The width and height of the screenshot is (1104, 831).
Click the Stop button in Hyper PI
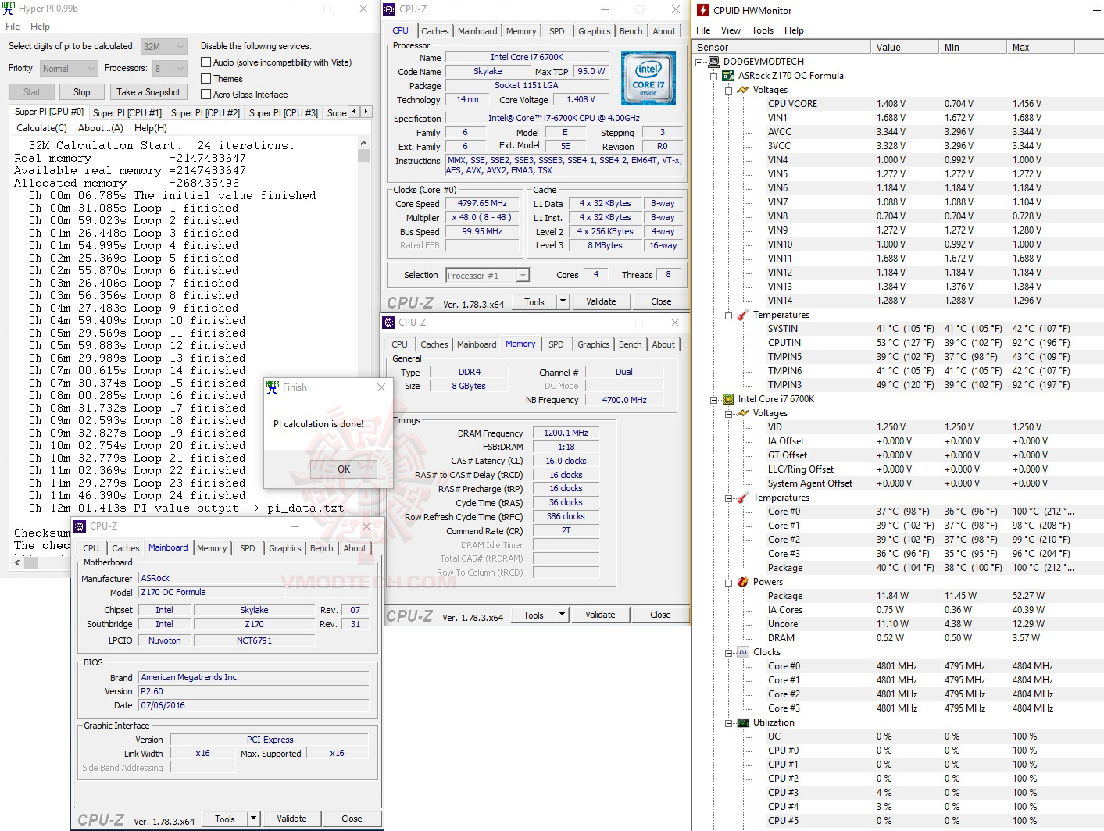(82, 92)
